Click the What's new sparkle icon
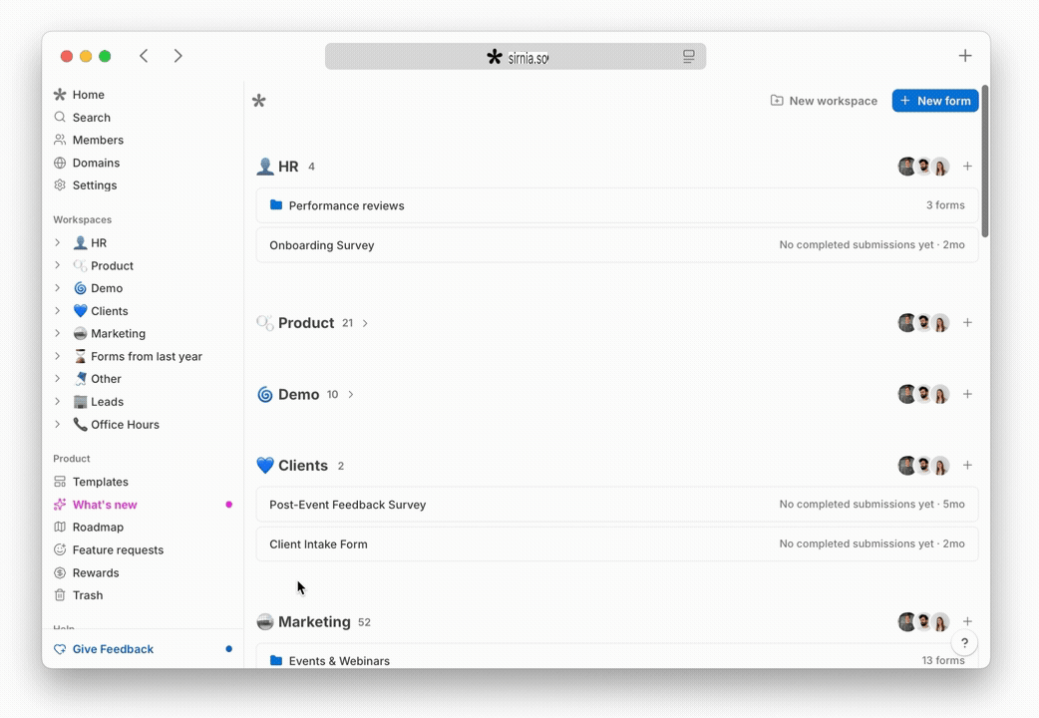 60,505
